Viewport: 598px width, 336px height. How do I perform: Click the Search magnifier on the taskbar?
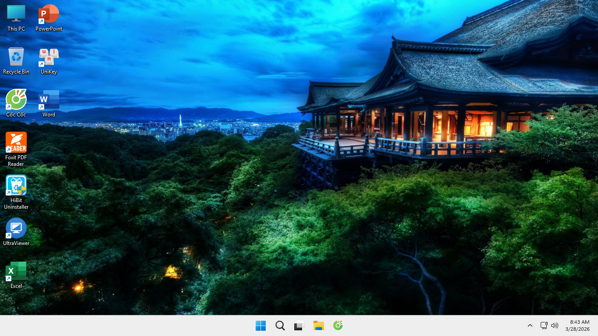[280, 325]
